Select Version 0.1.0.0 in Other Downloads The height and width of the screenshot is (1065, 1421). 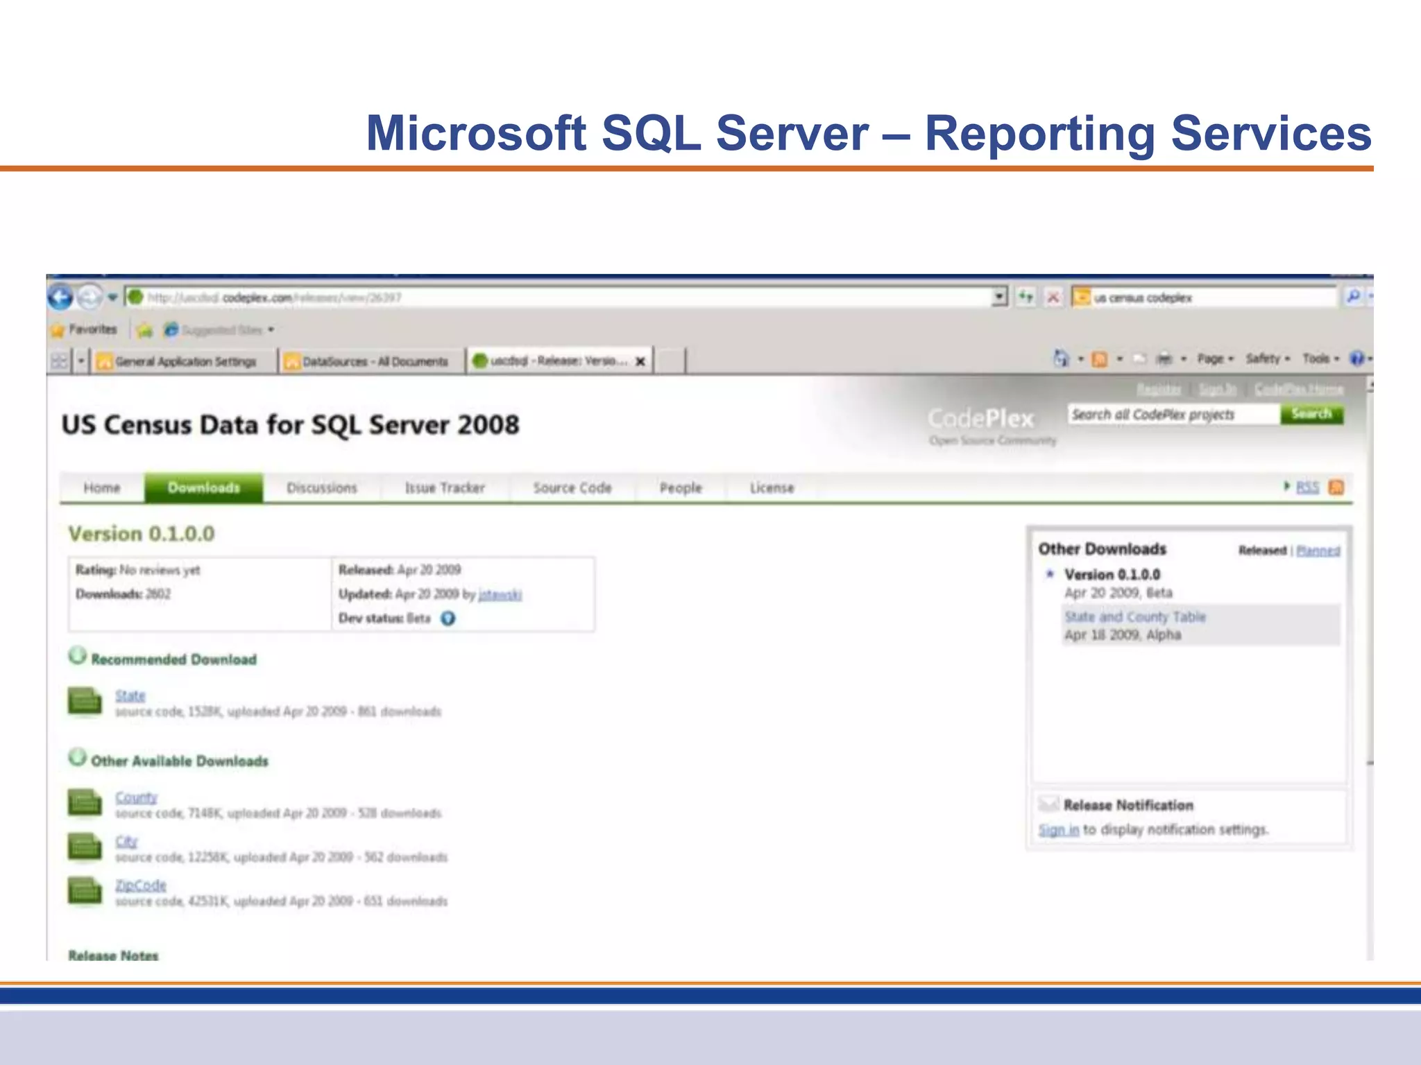coord(1112,575)
